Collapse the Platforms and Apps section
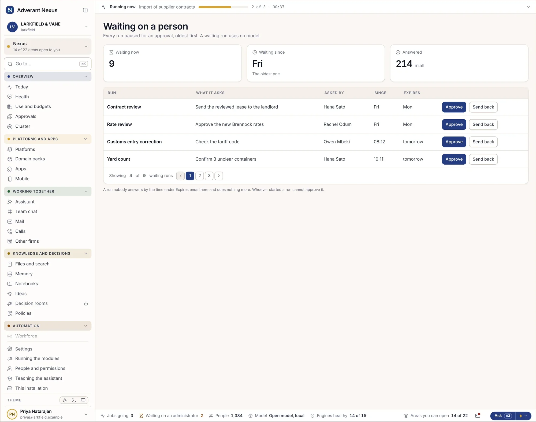This screenshot has height=422, width=536. 47,139
